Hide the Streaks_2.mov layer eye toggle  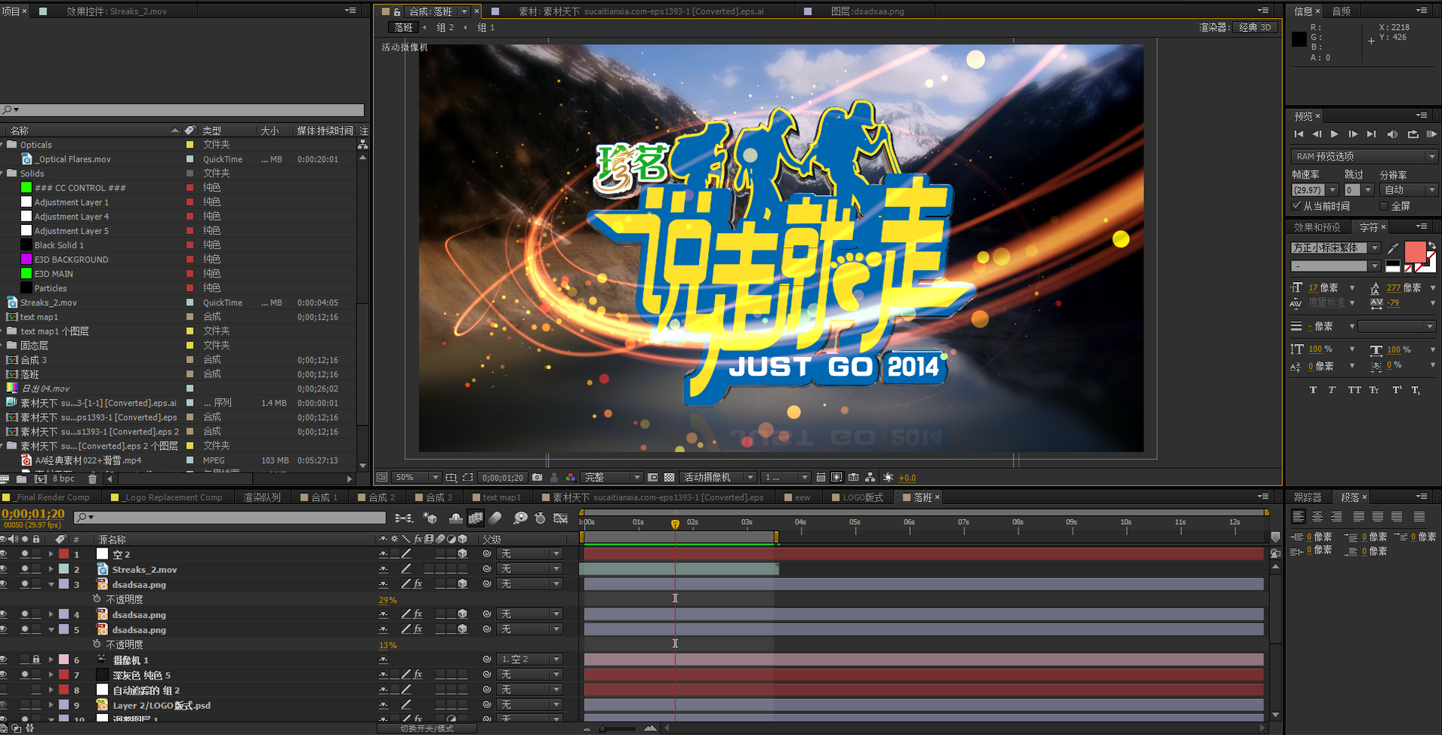(x=4, y=568)
